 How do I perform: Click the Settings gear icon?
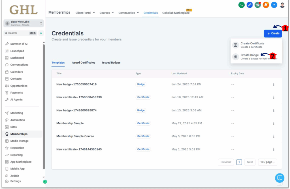point(7,181)
